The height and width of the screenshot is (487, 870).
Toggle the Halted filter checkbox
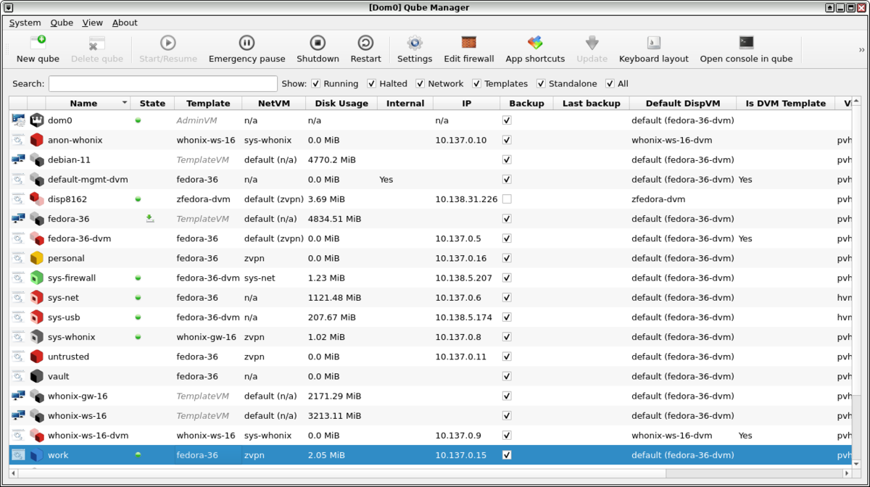click(x=372, y=83)
